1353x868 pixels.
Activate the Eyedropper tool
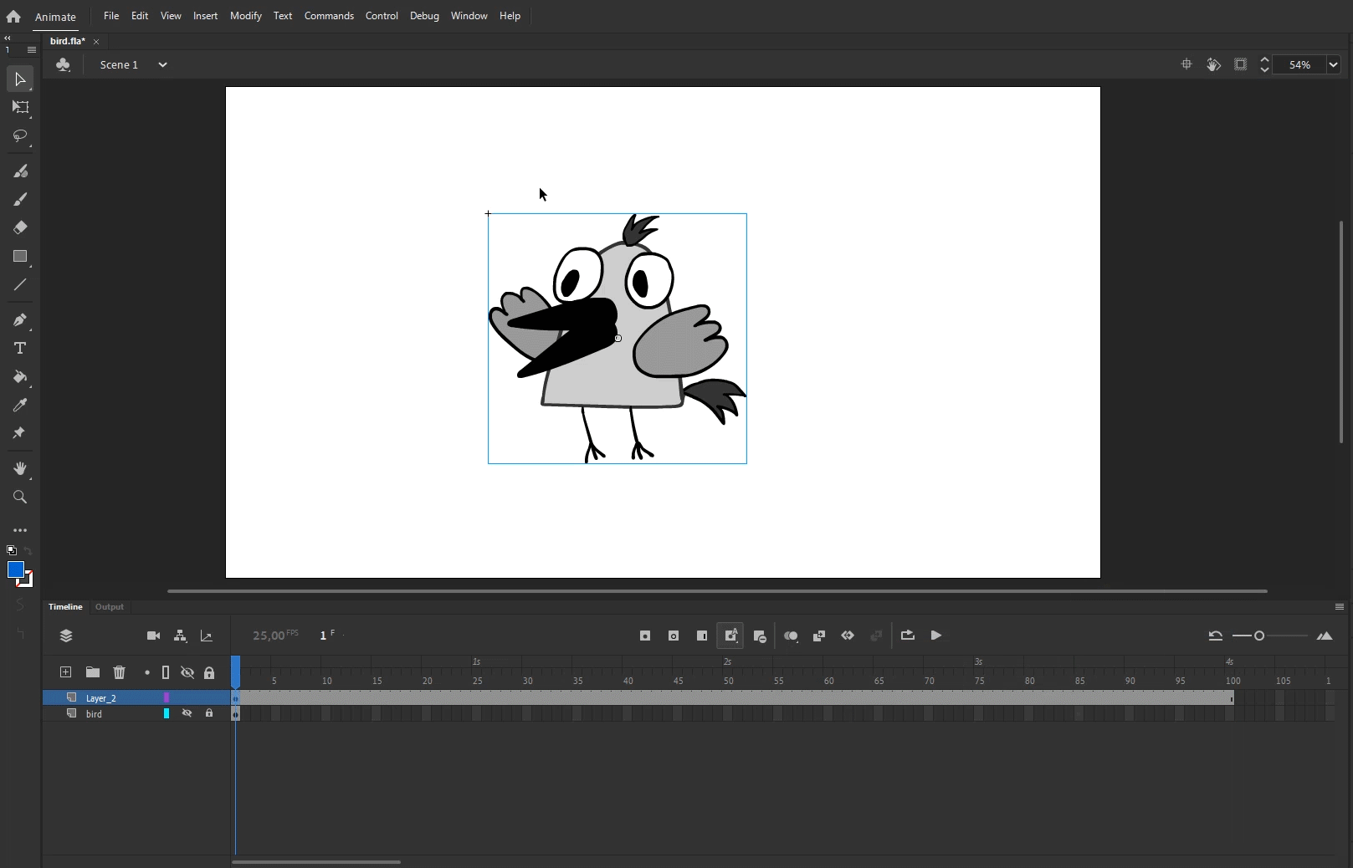(20, 406)
